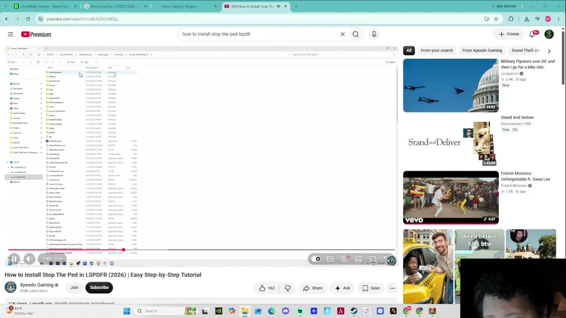Select the From your search chip

(x=437, y=50)
